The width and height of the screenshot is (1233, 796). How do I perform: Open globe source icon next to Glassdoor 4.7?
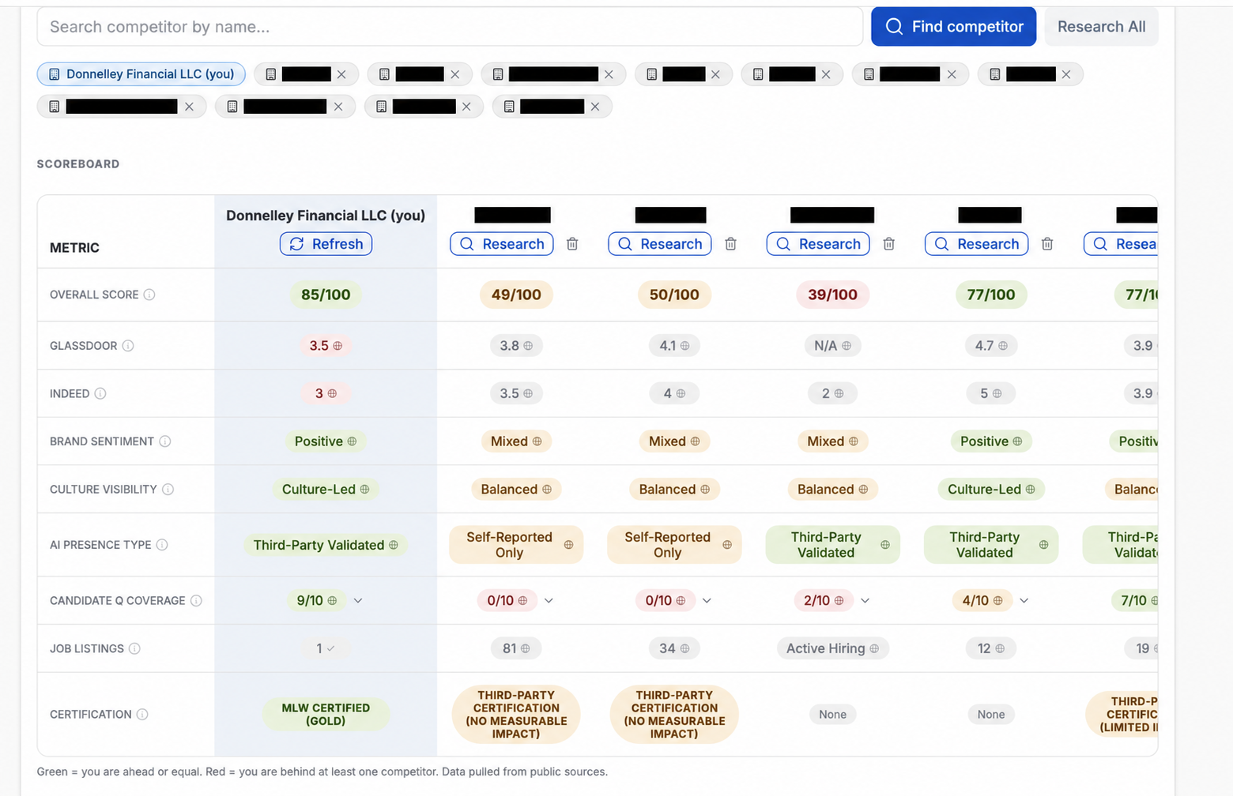point(1003,346)
